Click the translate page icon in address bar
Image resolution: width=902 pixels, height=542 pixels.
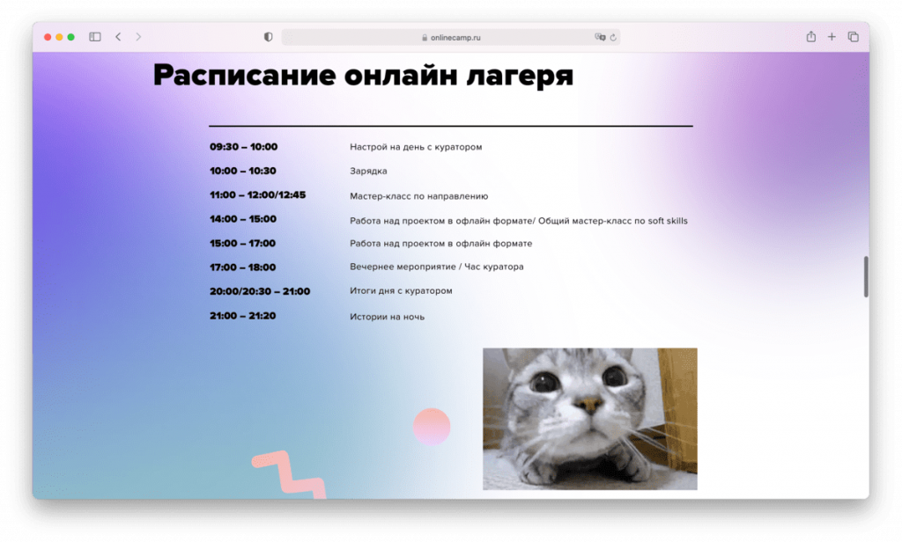click(x=600, y=37)
